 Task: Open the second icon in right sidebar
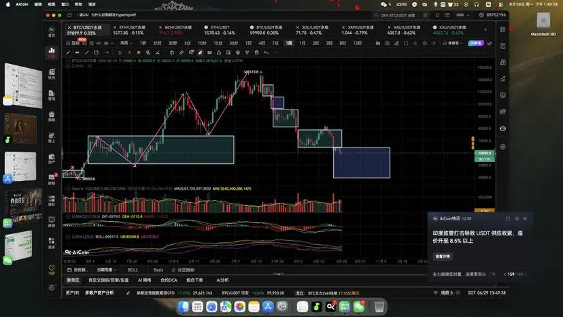(502, 46)
